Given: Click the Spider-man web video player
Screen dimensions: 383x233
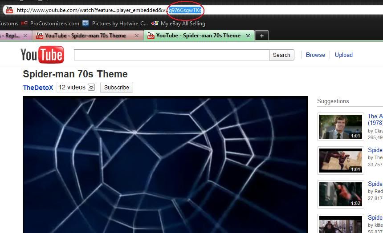Looking at the screenshot, I should 165,165.
